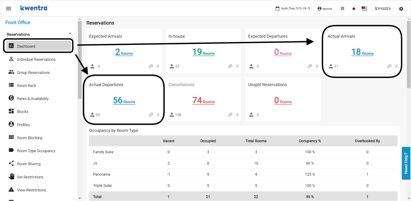This screenshot has width=411, height=201.
Task: Click the main page vertical scrollbar thumb
Action: pos(409,54)
